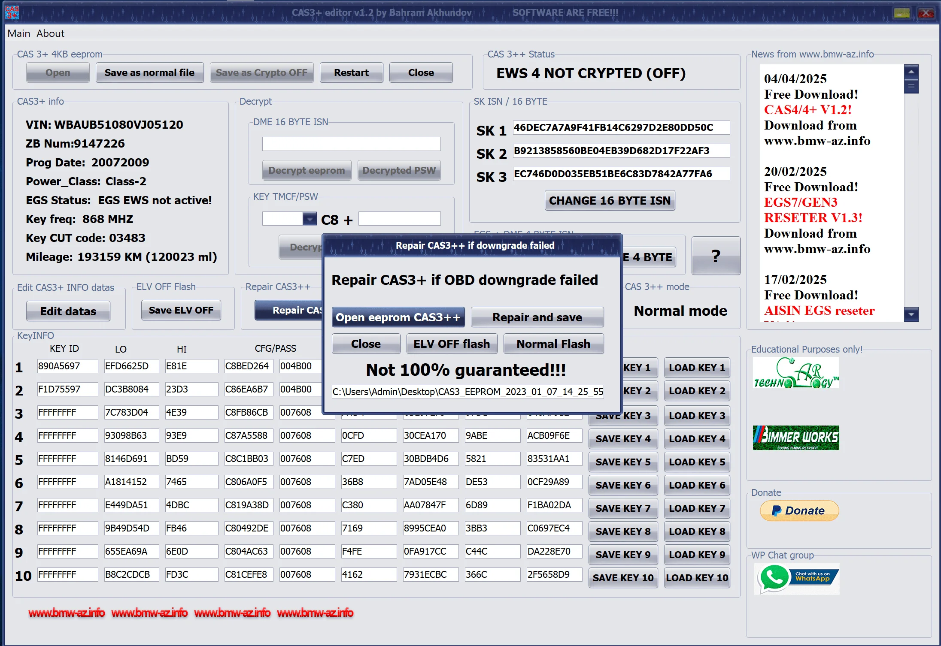Click SAVE KEY 6 button
The width and height of the screenshot is (941, 646).
point(623,485)
